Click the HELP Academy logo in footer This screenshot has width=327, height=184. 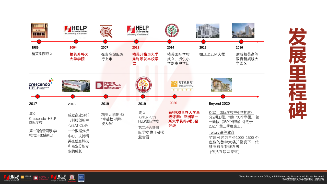click(x=59, y=178)
